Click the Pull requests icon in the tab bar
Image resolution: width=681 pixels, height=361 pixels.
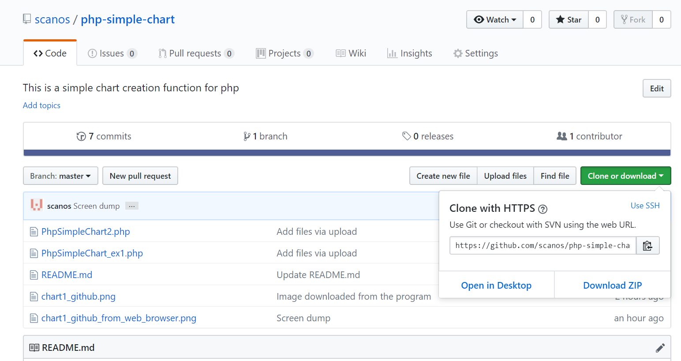click(162, 53)
